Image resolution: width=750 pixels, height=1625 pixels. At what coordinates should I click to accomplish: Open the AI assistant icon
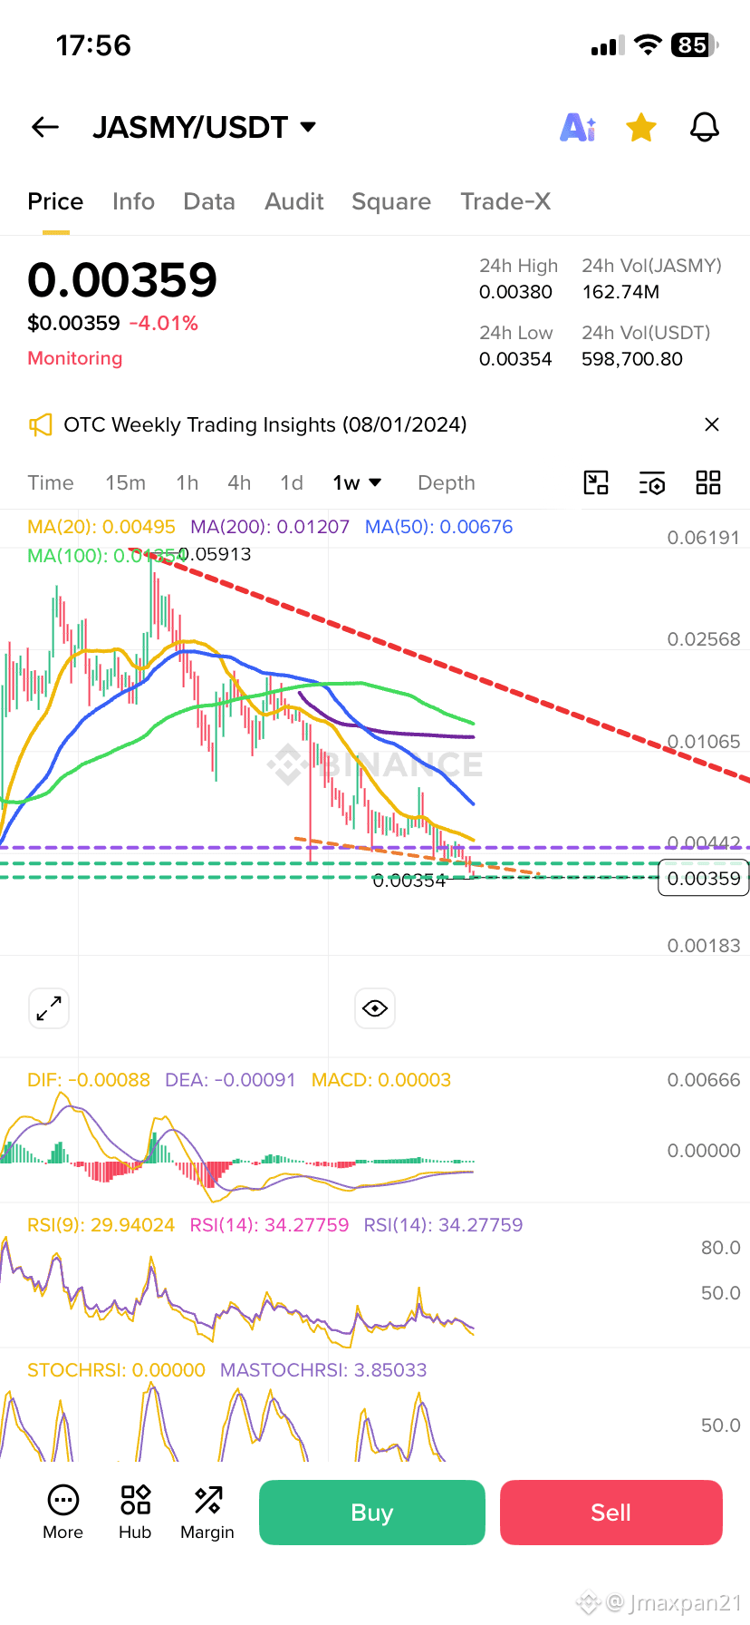(x=578, y=128)
